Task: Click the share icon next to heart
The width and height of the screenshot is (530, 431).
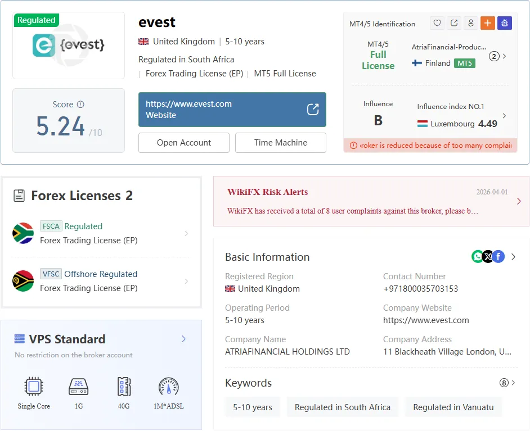Action: 454,23
